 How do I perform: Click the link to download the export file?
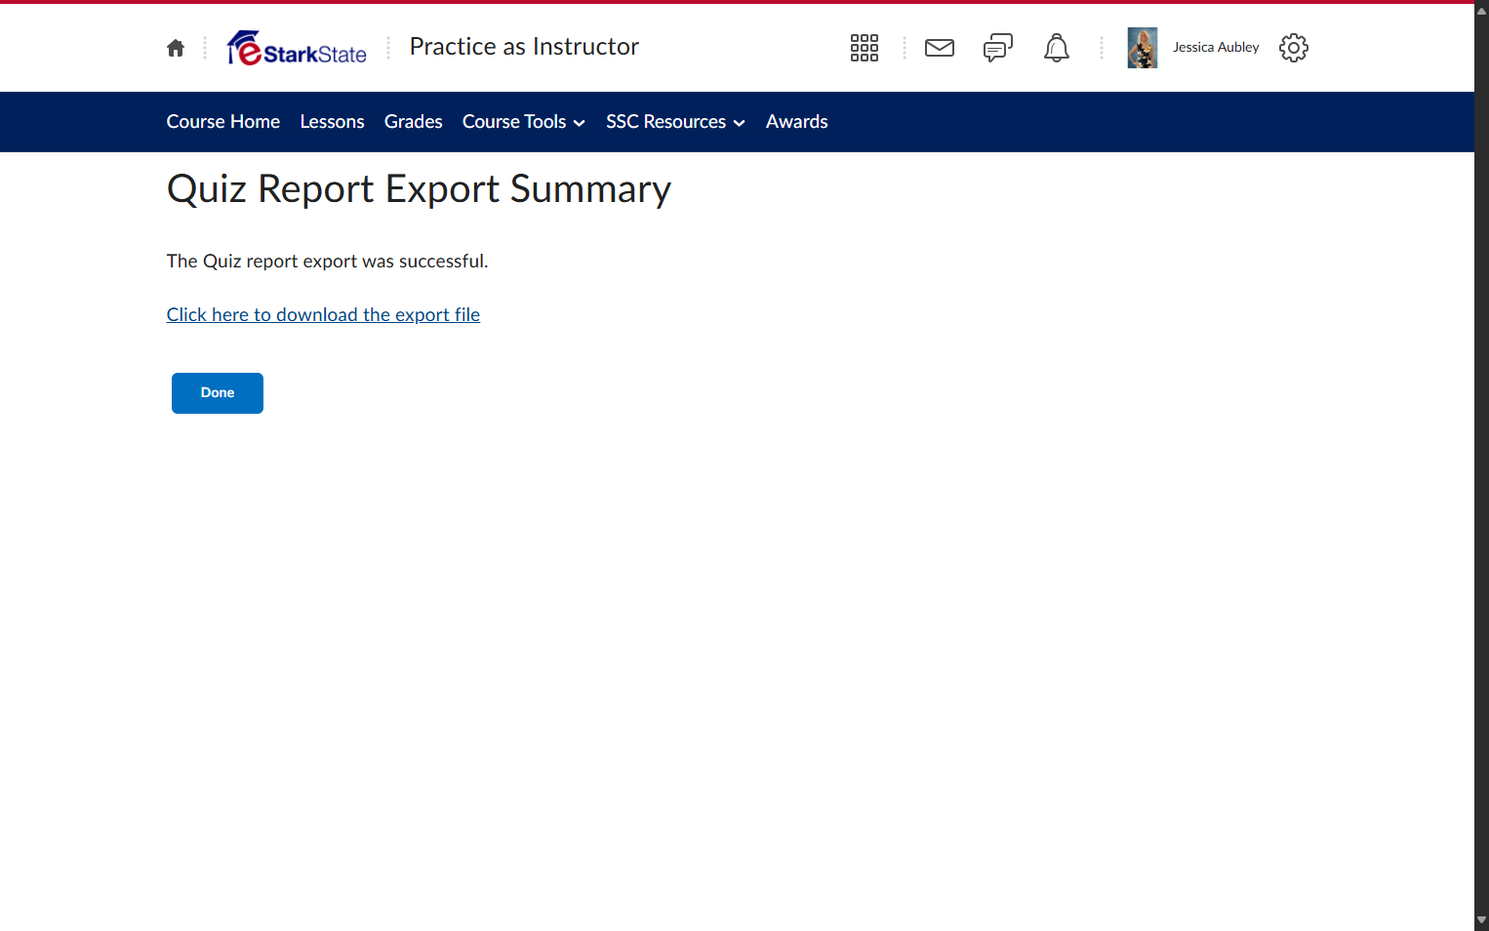tap(323, 315)
